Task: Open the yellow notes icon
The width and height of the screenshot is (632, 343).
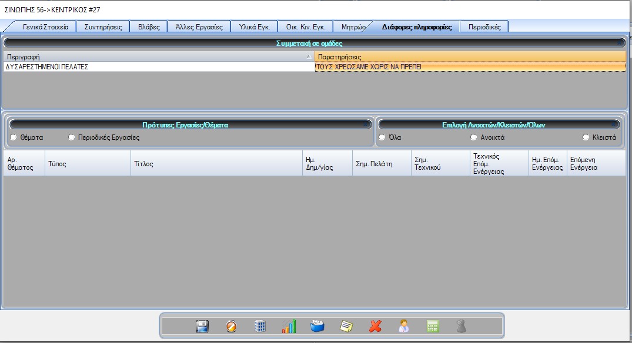Action: (x=347, y=327)
